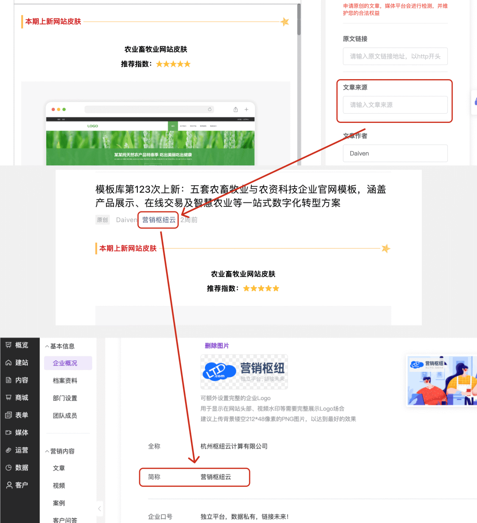Open the 概览 overview icon in sidebar
The height and width of the screenshot is (523, 477).
(x=9, y=345)
